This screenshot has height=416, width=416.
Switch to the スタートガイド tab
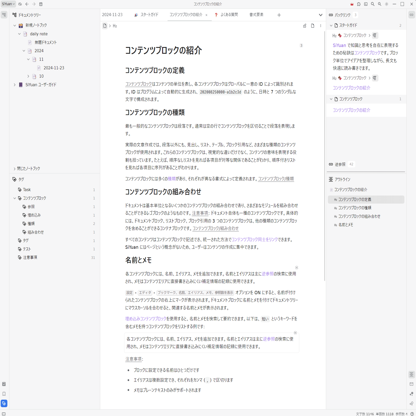click(x=146, y=15)
